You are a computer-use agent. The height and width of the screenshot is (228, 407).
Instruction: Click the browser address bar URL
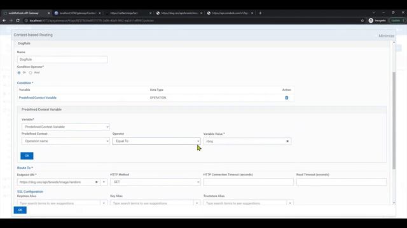click(x=92, y=20)
